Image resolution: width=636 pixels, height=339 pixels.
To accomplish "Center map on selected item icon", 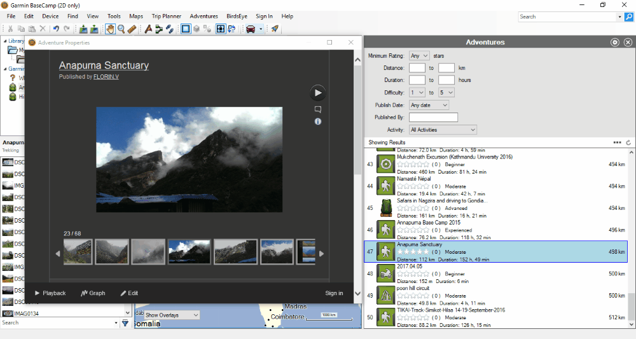I will tap(221, 29).
